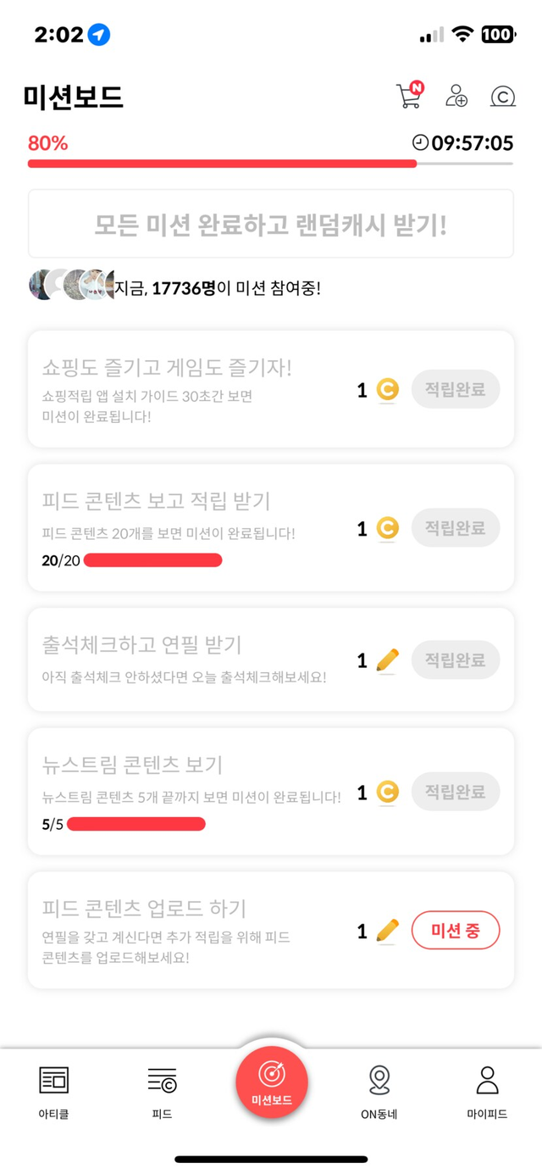Image resolution: width=542 pixels, height=1174 pixels.
Task: Tap the pencil icon in 업로드 mission
Action: coord(387,931)
